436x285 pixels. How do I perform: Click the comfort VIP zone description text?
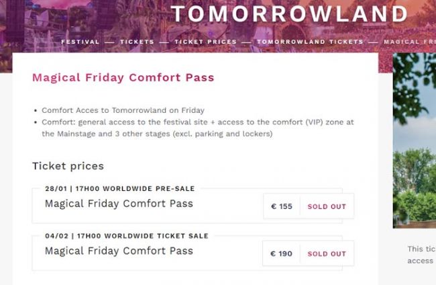(198, 128)
